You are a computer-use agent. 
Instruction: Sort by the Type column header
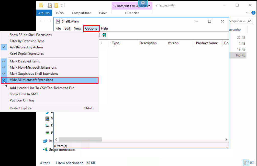coord(124,43)
